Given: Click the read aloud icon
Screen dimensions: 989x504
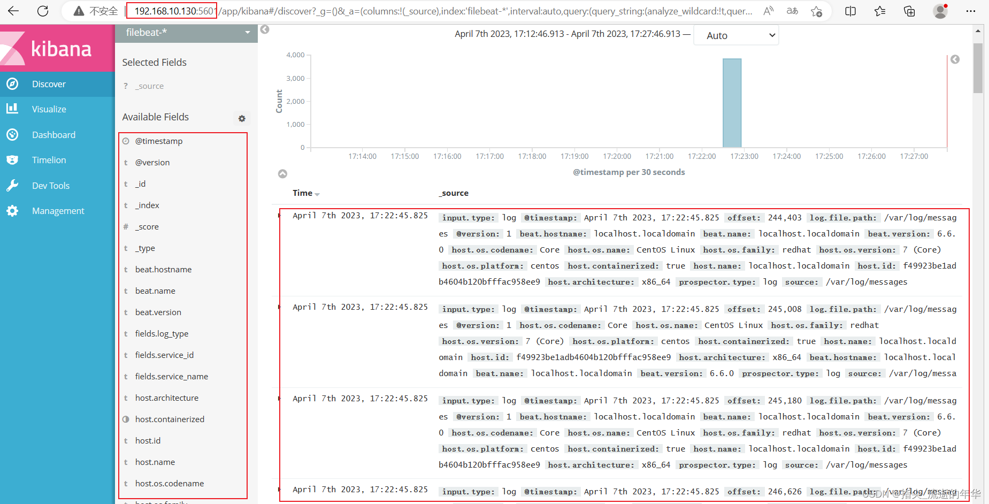Looking at the screenshot, I should tap(768, 11).
